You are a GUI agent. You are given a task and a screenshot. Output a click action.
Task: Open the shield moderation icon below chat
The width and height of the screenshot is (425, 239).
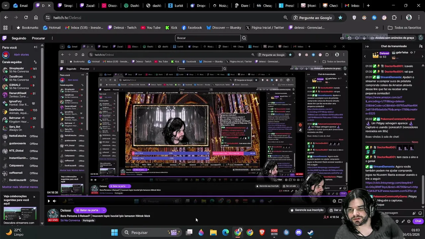coord(397,221)
